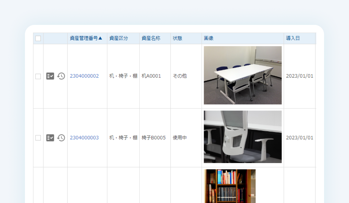The height and width of the screenshot is (203, 349).
Task: Open the meeting table image thumbnail
Action: click(242, 75)
